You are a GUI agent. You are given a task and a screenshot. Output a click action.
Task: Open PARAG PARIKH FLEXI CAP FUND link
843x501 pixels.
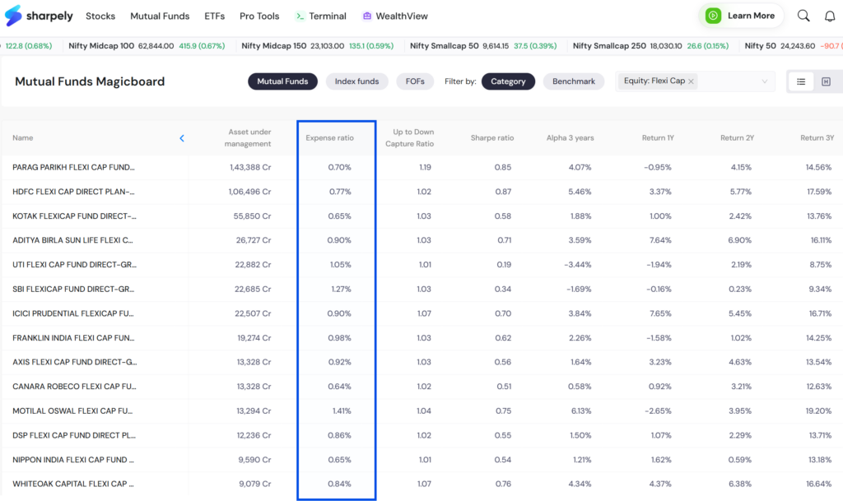(73, 167)
